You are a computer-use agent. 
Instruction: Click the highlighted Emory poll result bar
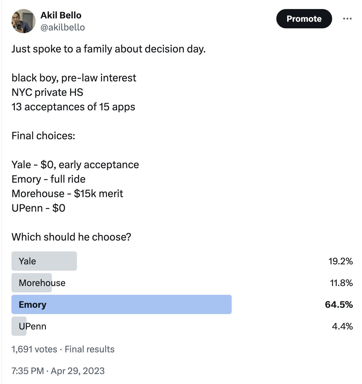121,304
